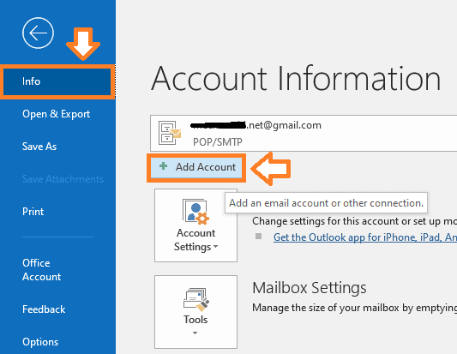Image resolution: width=457 pixels, height=354 pixels.
Task: Expand the Tools dropdown arrow
Action: pos(195,333)
